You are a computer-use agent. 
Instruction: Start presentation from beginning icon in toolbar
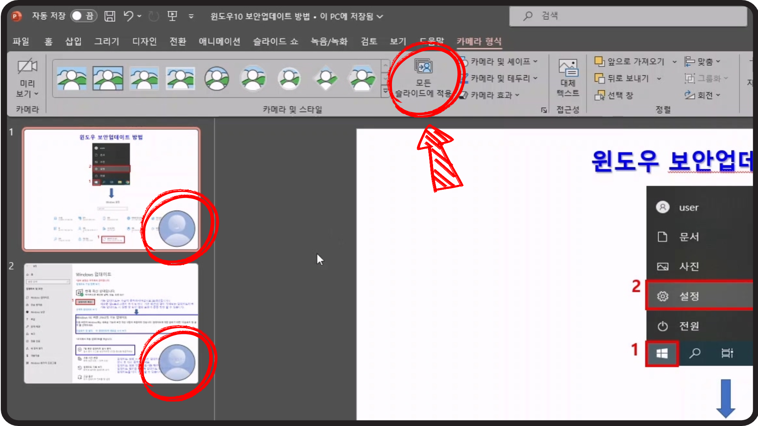[x=172, y=16]
